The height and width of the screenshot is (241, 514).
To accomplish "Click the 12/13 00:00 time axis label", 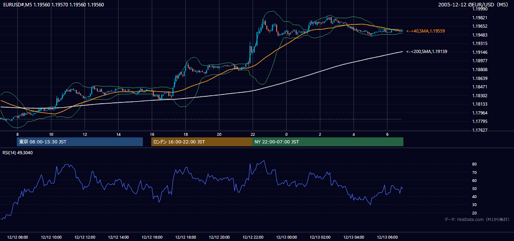I will (x=286, y=237).
